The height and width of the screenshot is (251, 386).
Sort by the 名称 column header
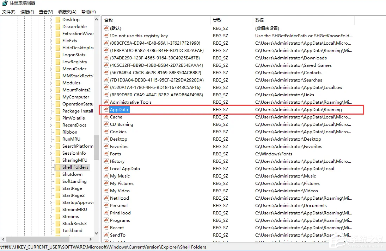click(x=108, y=20)
